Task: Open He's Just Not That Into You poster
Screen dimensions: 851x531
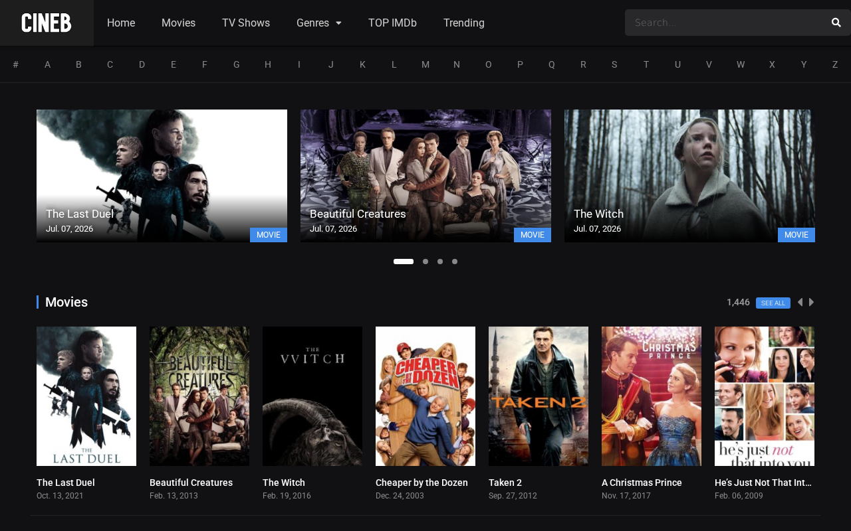Action: (x=765, y=396)
